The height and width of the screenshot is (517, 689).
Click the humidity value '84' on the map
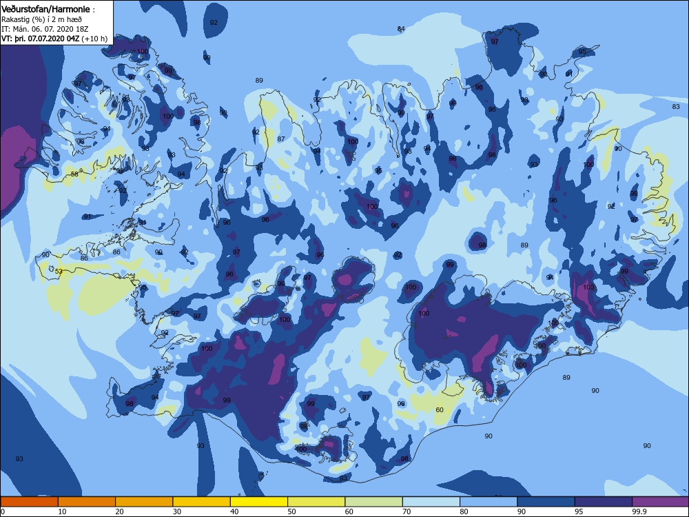(401, 28)
